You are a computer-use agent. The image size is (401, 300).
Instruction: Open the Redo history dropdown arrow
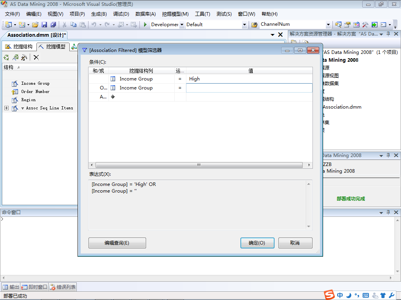point(114,25)
